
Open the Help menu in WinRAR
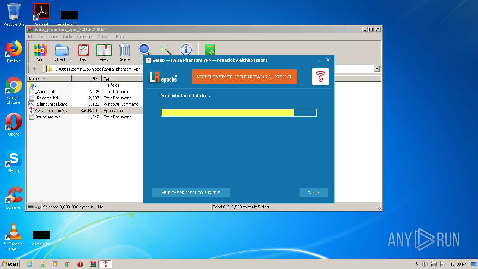[119, 37]
